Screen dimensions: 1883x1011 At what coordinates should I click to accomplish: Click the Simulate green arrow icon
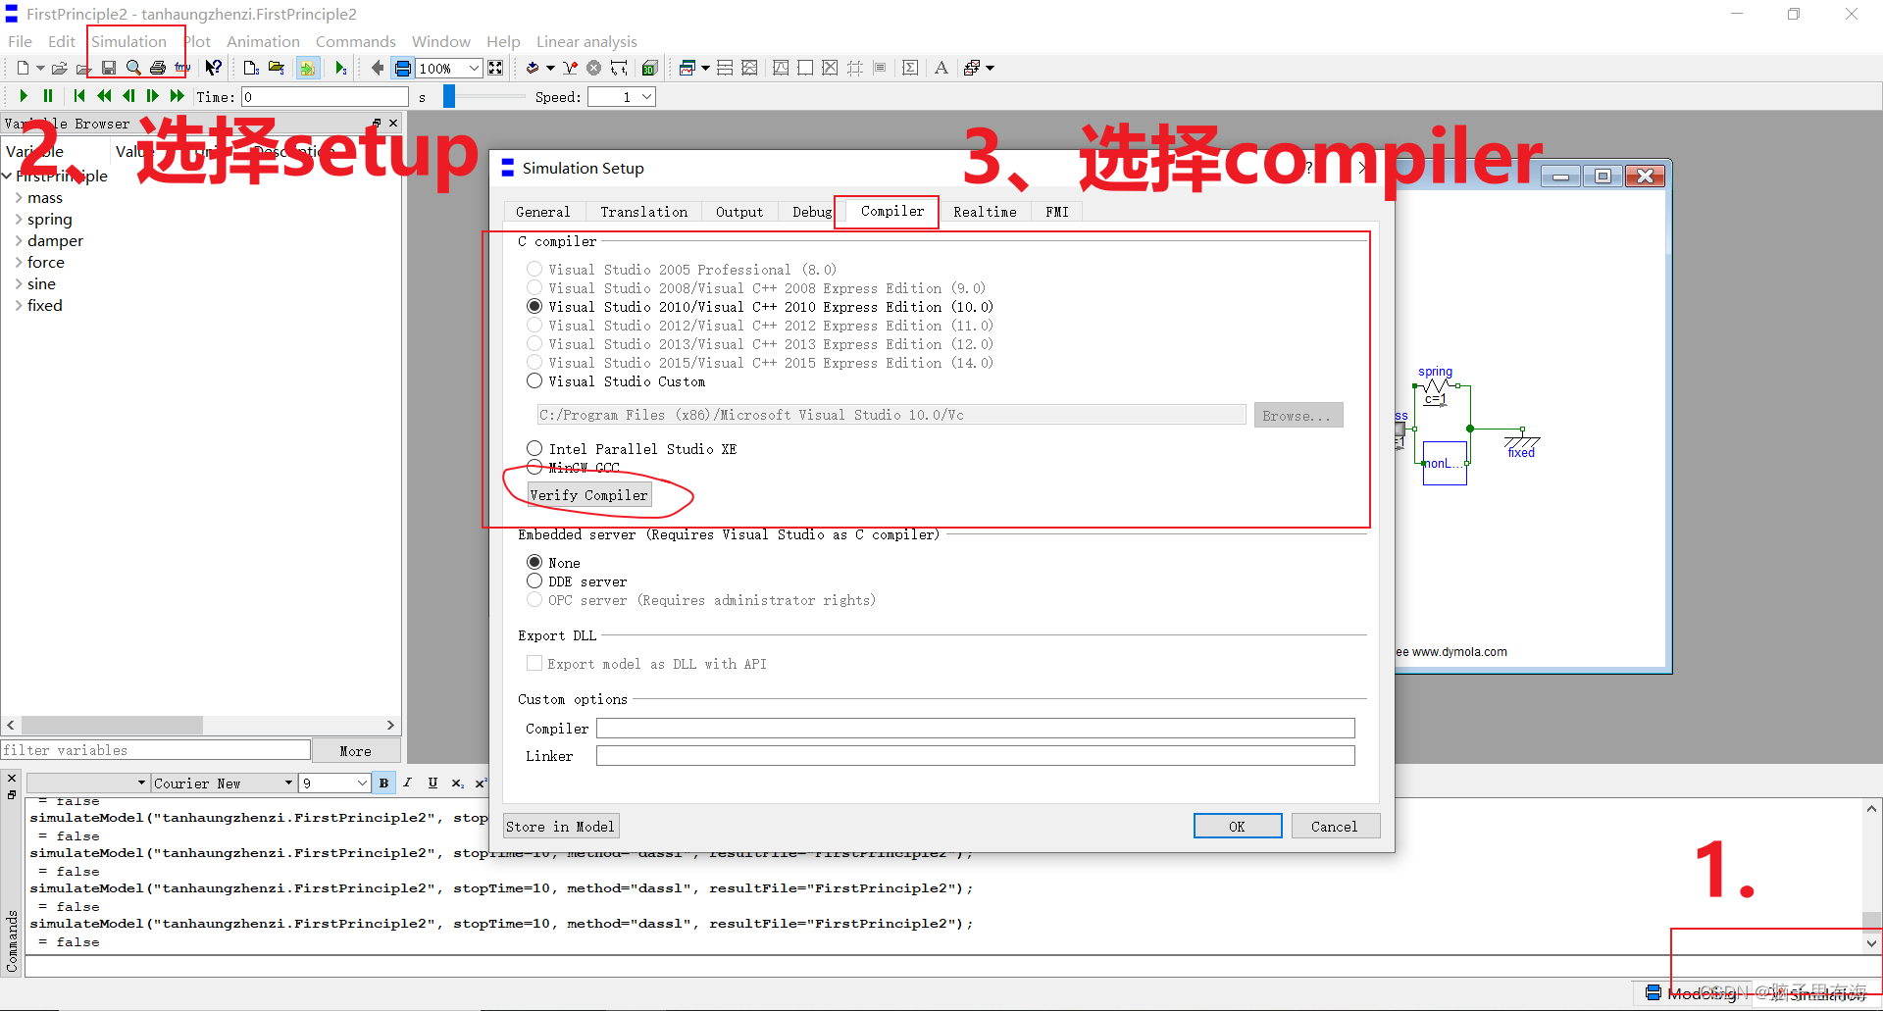click(x=340, y=68)
